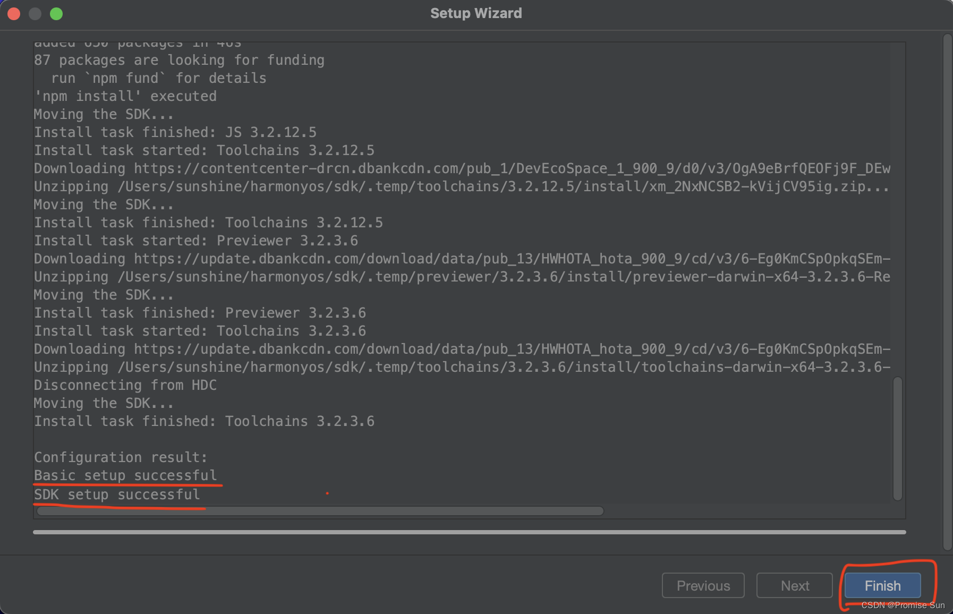
Task: Click the green maximize window button
Action: coord(56,14)
